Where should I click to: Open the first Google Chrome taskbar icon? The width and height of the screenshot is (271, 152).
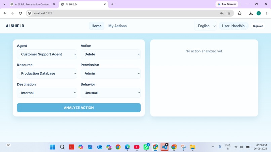tap(118, 147)
